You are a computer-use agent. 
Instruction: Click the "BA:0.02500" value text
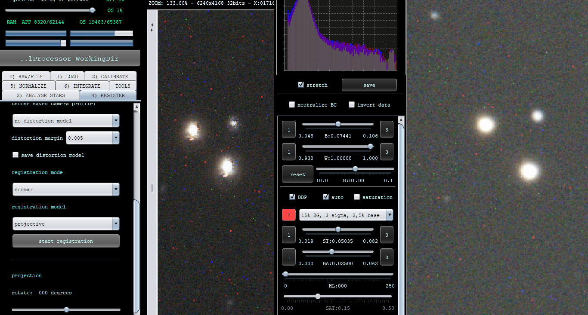pos(338,263)
